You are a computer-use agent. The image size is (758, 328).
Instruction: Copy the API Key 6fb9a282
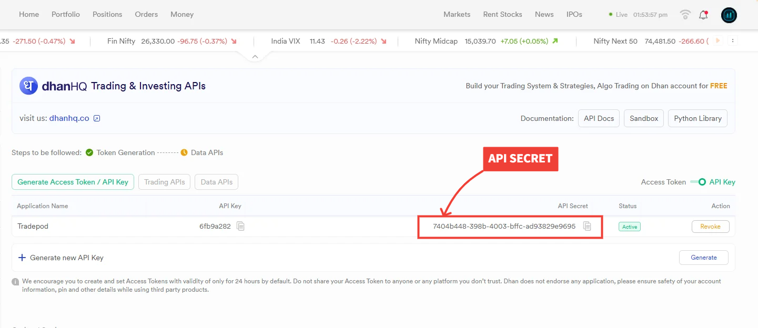tap(240, 226)
